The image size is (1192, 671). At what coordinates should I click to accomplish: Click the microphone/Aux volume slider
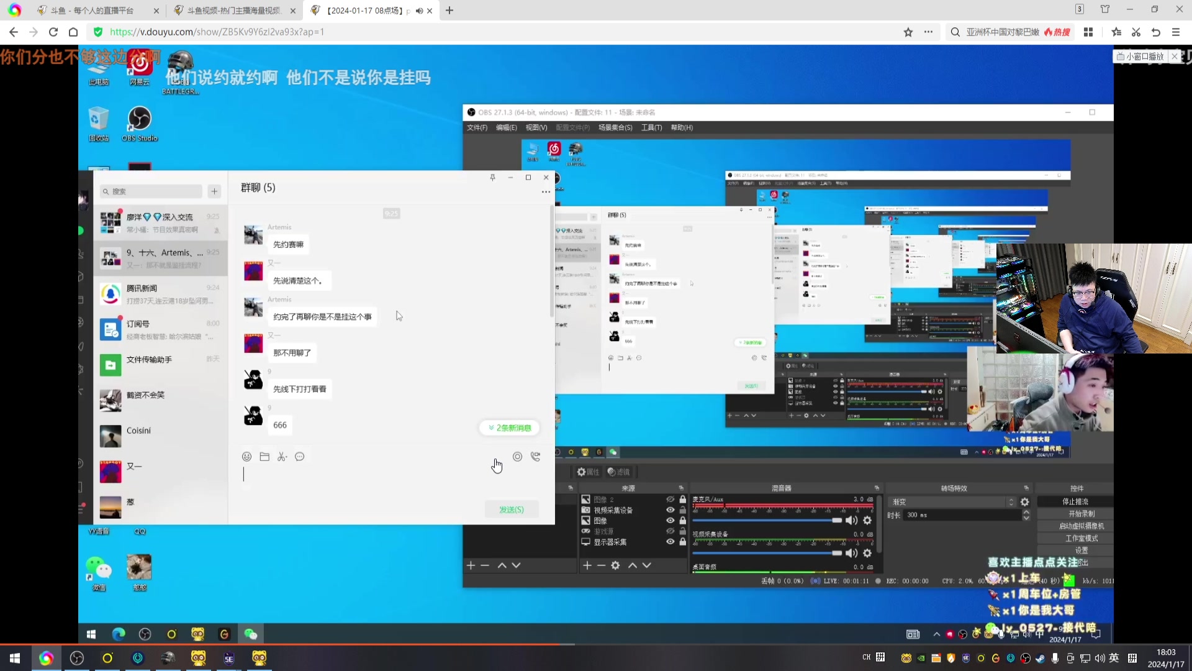[766, 520]
